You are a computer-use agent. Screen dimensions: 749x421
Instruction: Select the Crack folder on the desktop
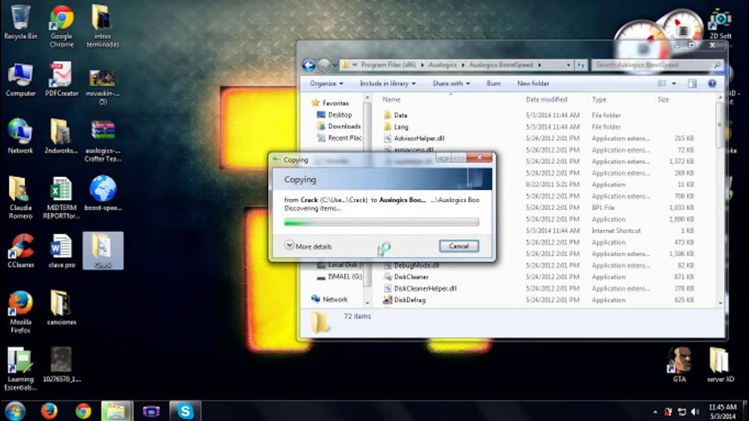click(102, 250)
